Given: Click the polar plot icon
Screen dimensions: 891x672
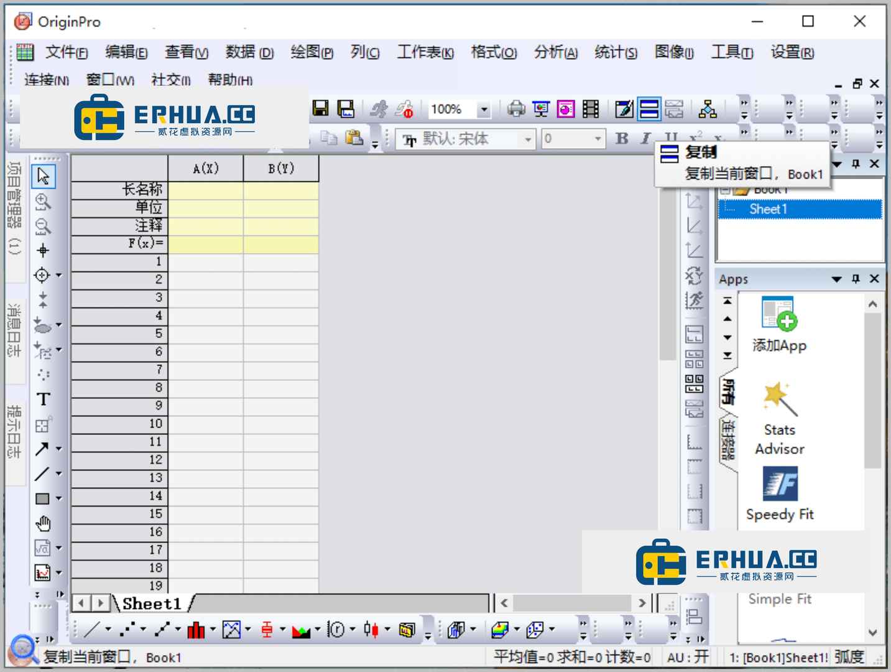Looking at the screenshot, I should coord(336,630).
